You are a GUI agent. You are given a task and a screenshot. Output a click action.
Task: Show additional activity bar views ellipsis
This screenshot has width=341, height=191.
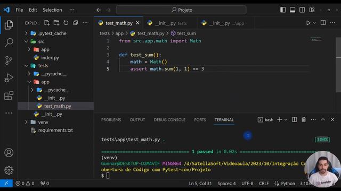tap(9, 113)
